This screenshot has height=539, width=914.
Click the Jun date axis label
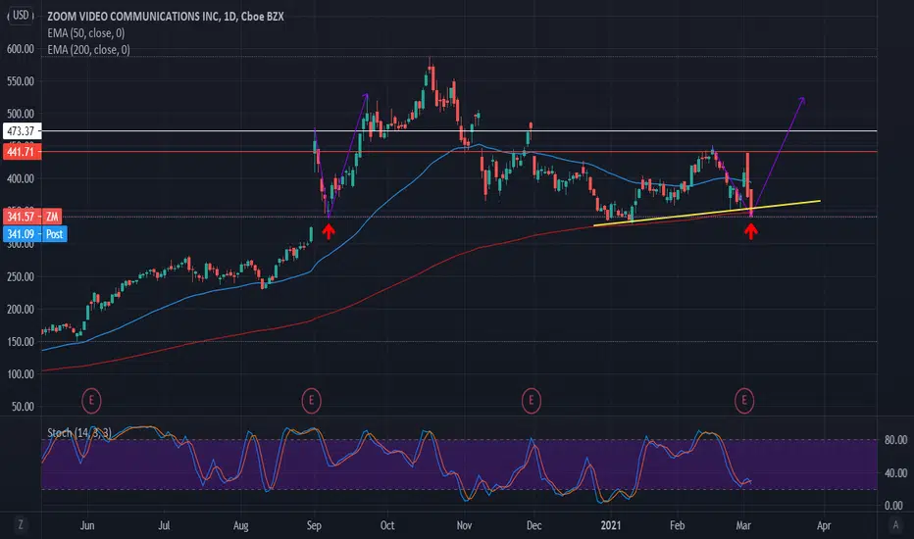[x=87, y=525]
